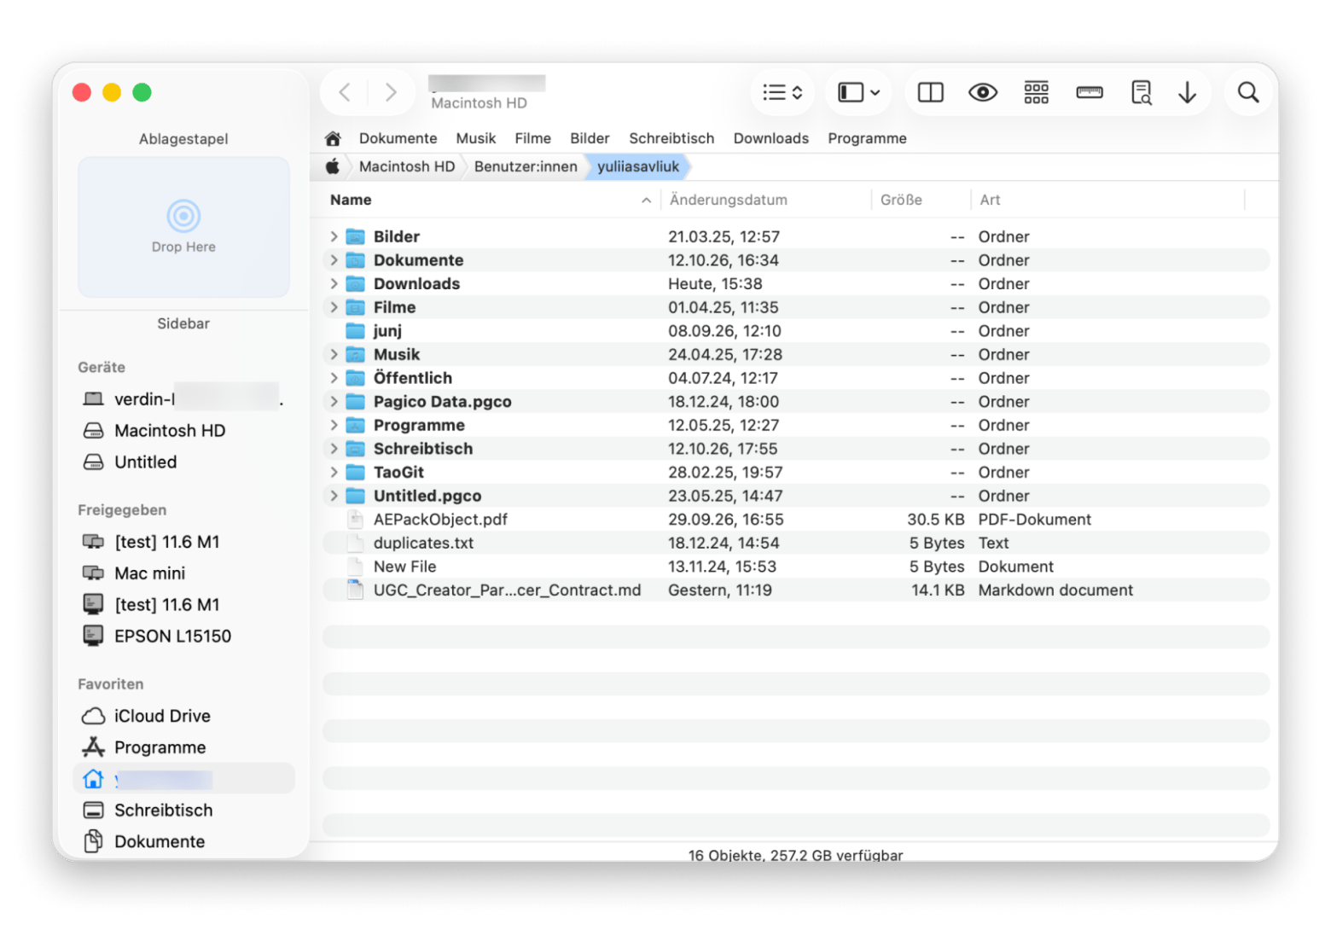
Task: Click the download arrow toolbar icon
Action: [1187, 92]
